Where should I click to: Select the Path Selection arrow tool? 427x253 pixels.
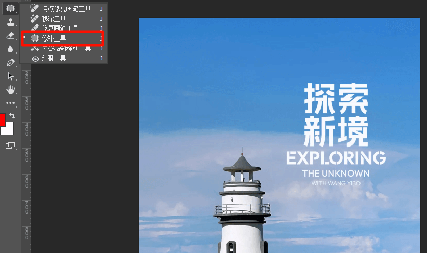tap(10, 76)
